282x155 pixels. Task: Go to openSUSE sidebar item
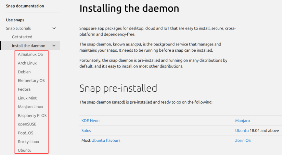tap(27, 124)
